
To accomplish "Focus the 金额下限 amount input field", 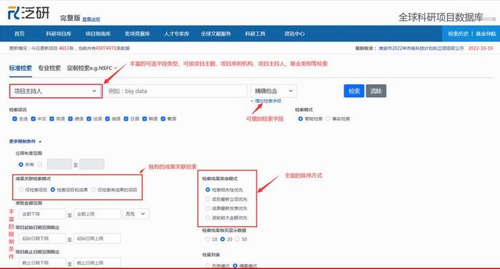I will (x=42, y=214).
